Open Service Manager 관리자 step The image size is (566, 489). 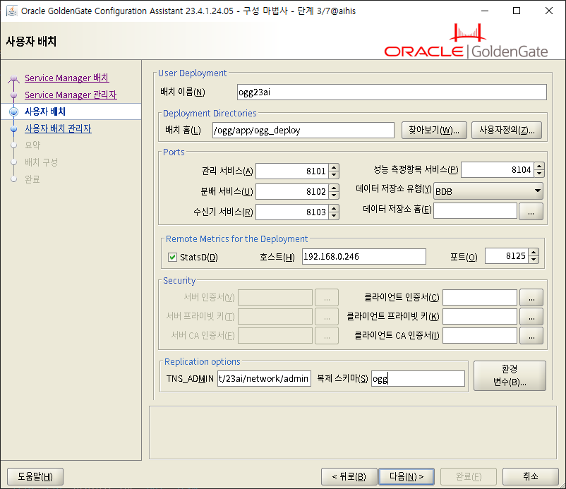tap(71, 95)
